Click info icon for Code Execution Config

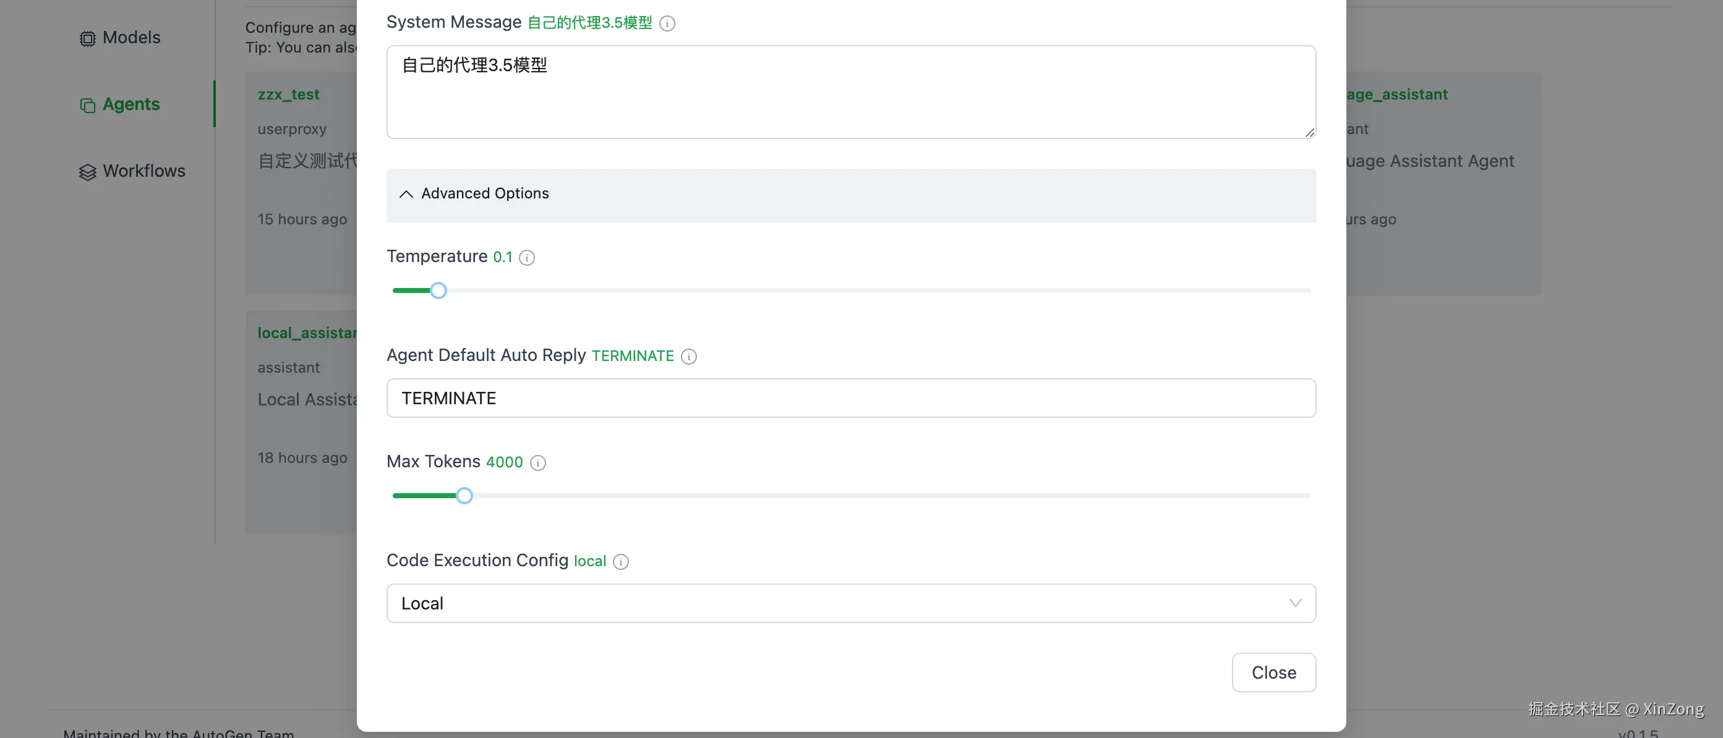pyautogui.click(x=621, y=562)
